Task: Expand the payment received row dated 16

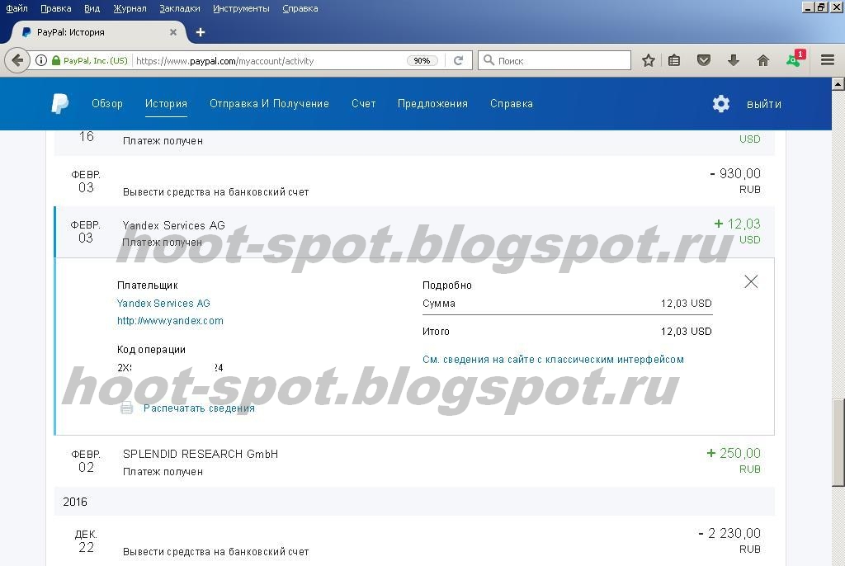Action: [x=414, y=143]
